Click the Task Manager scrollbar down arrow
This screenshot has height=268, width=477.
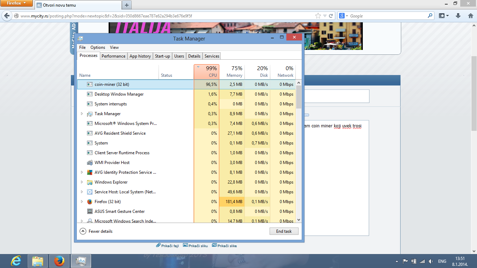[x=299, y=220]
